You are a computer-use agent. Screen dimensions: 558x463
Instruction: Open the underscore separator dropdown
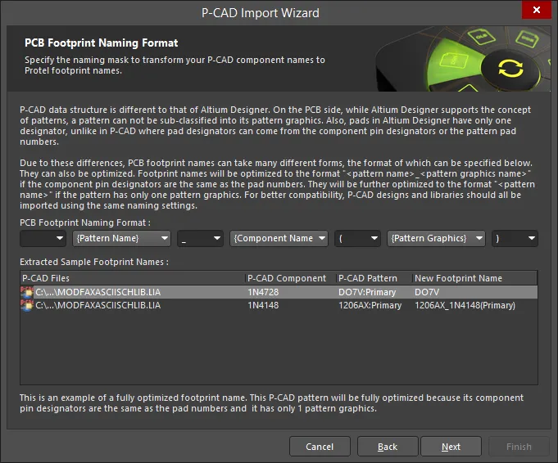[201, 238]
